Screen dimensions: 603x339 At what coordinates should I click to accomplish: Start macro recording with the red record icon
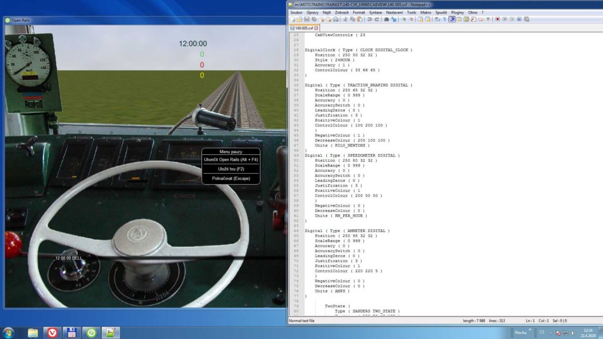tap(497, 19)
